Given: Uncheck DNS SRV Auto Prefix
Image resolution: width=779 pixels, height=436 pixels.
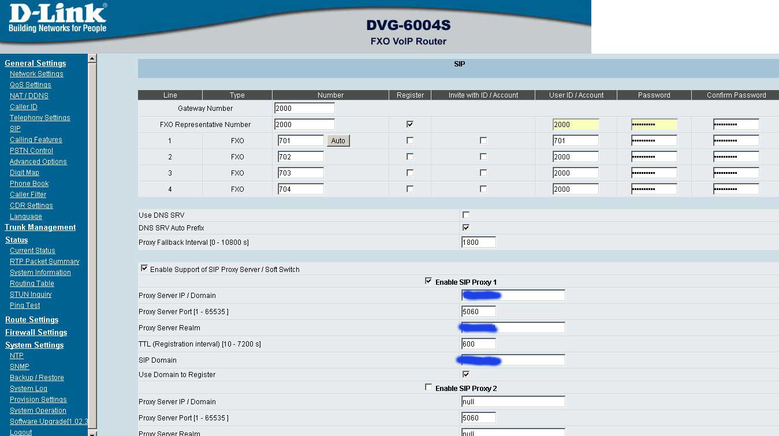Looking at the screenshot, I should (x=466, y=228).
